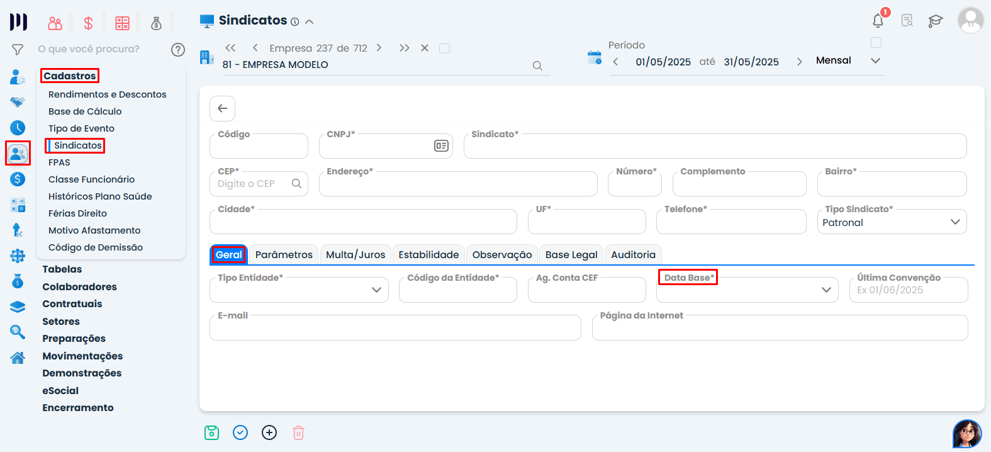Screen dimensions: 991x452
Task: Open the Data Base dropdown
Action: tap(826, 290)
